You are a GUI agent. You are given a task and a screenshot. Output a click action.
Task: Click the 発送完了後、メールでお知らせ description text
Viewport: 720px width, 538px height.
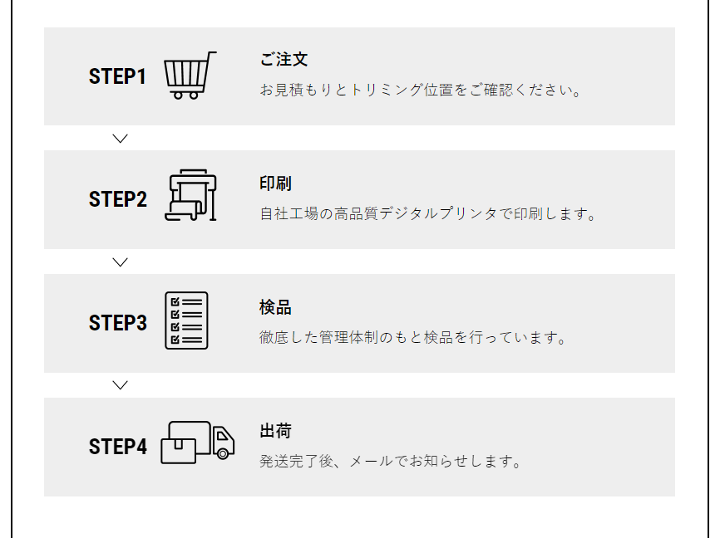390,462
